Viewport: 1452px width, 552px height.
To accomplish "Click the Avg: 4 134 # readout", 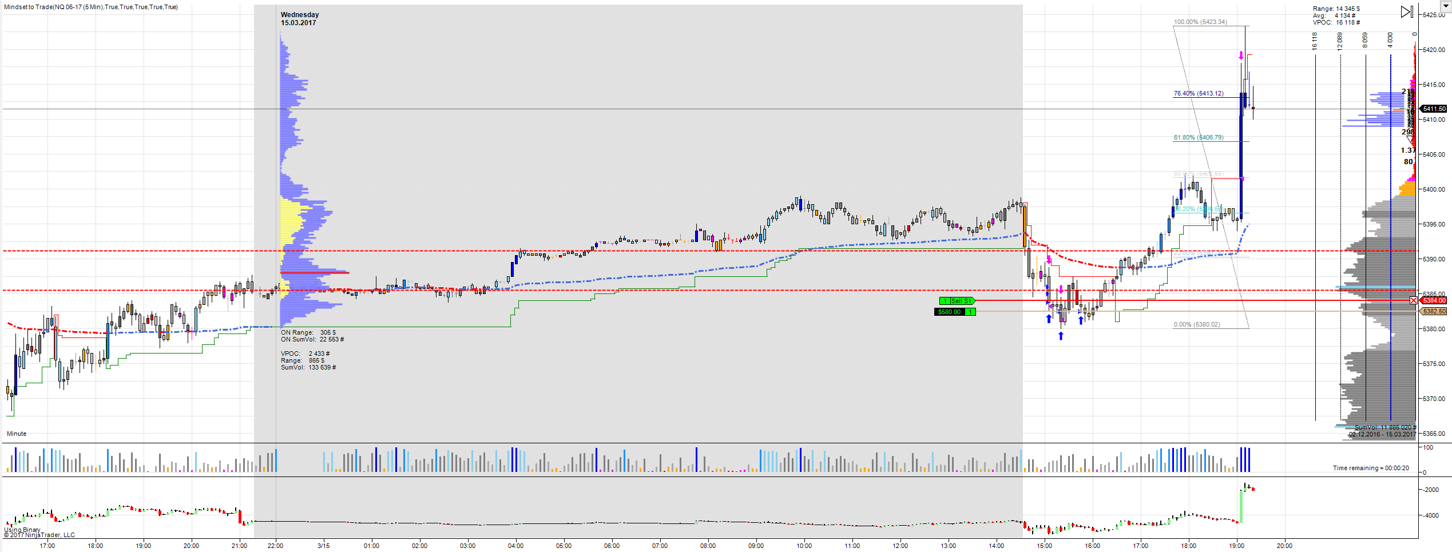I will [1334, 15].
